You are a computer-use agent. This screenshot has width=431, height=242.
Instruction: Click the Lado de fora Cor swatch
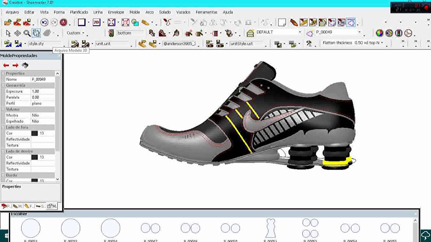pos(34,133)
